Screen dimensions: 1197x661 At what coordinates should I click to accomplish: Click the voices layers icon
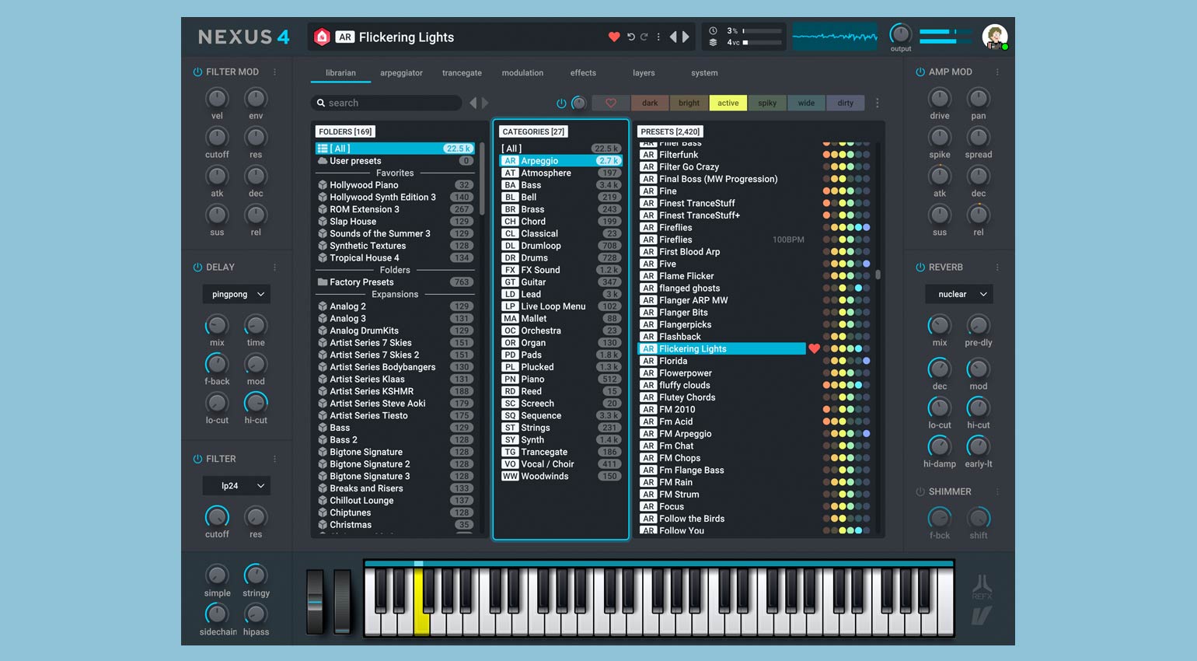713,42
